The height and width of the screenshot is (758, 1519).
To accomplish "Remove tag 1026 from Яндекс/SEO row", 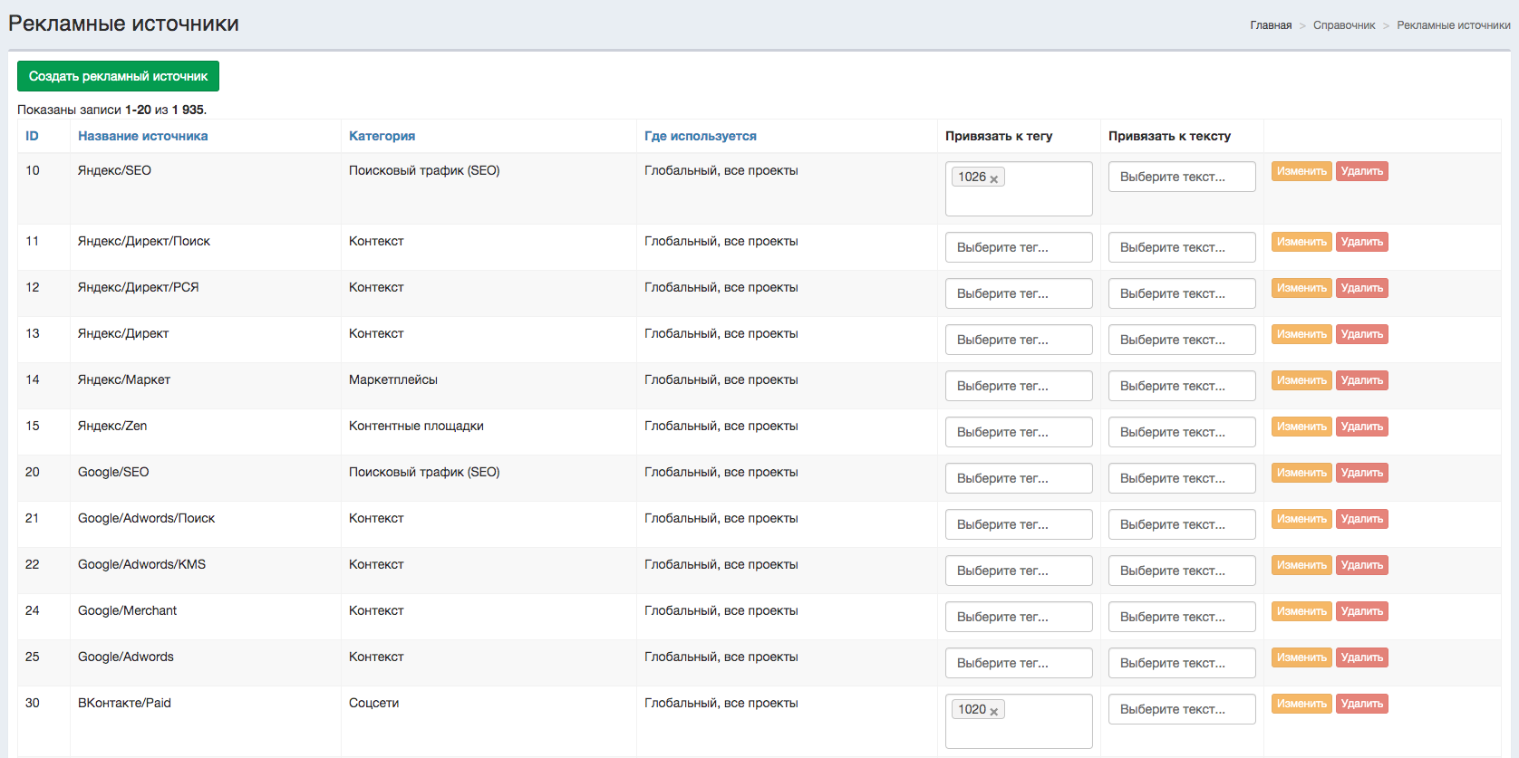I will point(994,178).
